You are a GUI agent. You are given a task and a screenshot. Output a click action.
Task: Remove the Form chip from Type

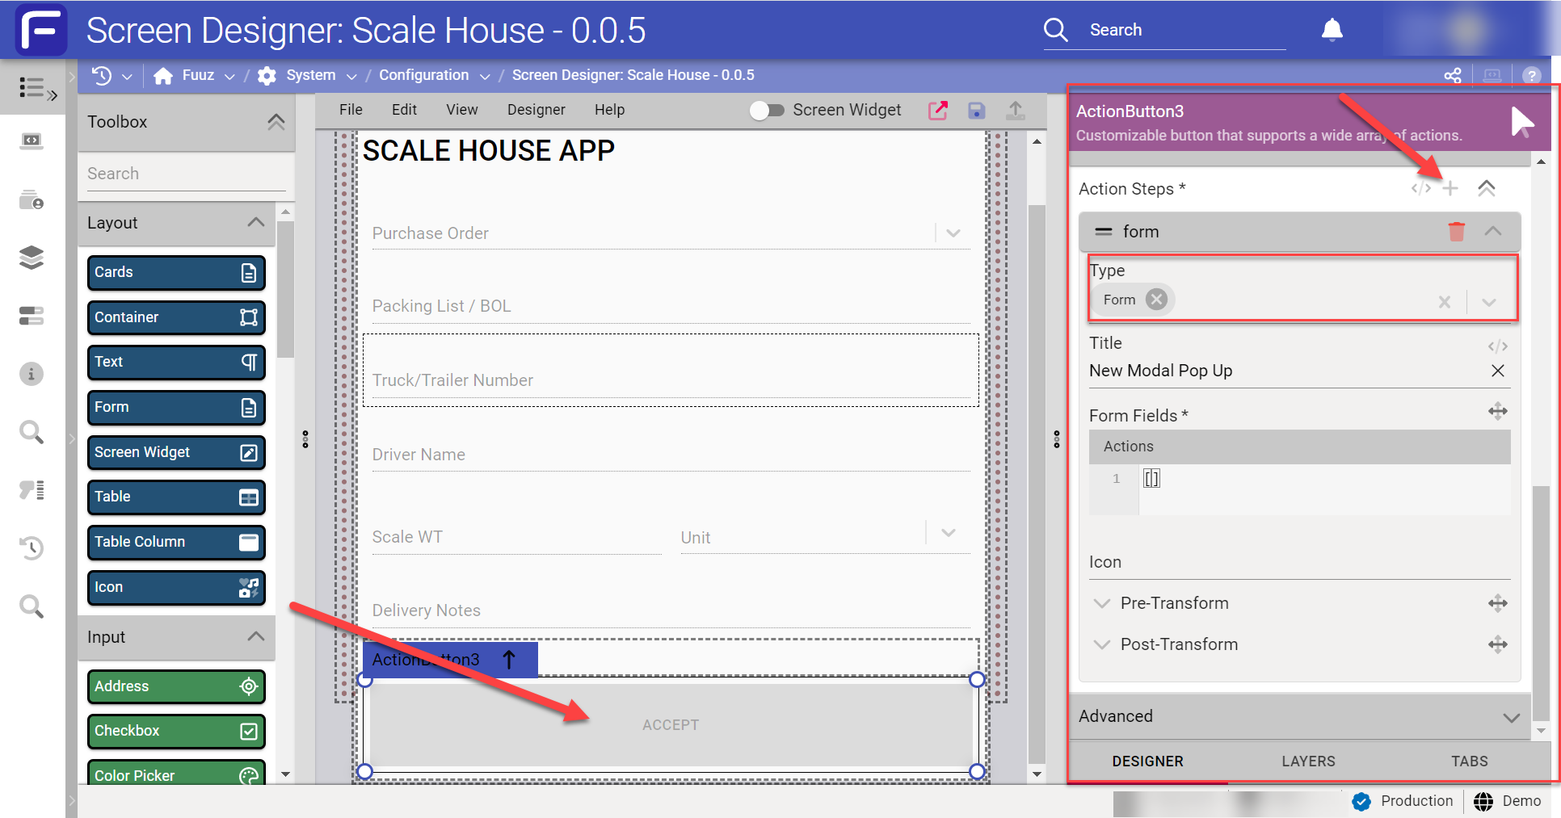(1157, 300)
